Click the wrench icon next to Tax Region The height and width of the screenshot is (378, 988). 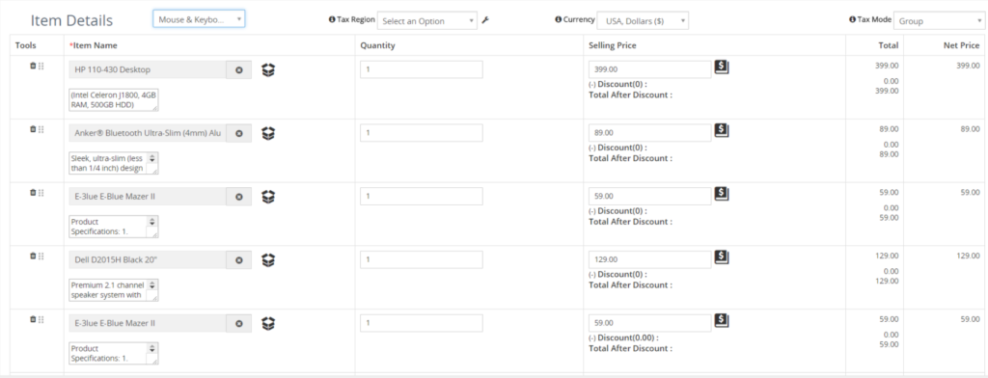[x=485, y=20]
